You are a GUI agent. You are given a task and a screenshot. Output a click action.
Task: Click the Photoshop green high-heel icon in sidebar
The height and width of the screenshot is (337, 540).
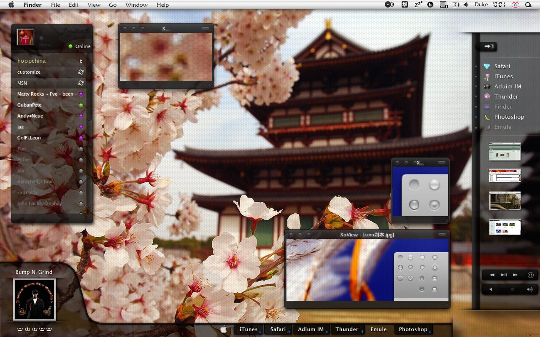[x=487, y=117]
